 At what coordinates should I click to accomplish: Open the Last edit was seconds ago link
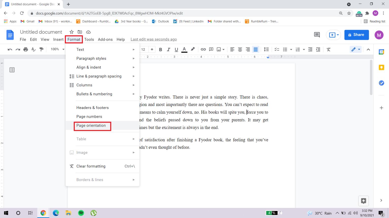(153, 39)
